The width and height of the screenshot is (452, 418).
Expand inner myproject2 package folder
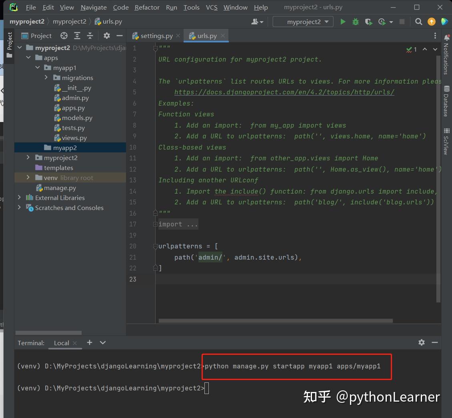pyautogui.click(x=28, y=157)
